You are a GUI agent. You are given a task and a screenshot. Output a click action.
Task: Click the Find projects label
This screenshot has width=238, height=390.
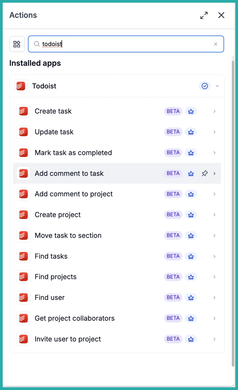pos(56,277)
